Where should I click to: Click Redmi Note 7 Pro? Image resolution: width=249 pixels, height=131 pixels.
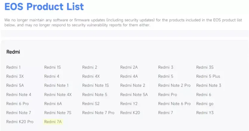click(x=98, y=113)
